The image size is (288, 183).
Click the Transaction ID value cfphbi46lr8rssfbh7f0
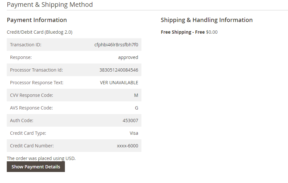116,45
